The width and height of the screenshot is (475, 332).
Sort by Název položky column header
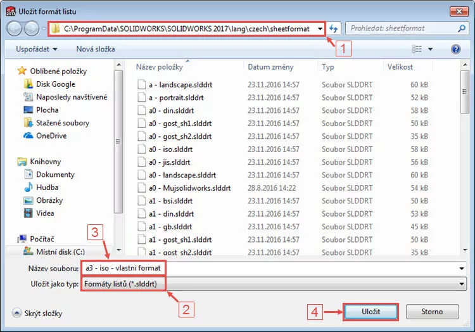click(160, 67)
